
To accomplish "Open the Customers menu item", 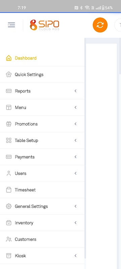I will pos(42,239).
